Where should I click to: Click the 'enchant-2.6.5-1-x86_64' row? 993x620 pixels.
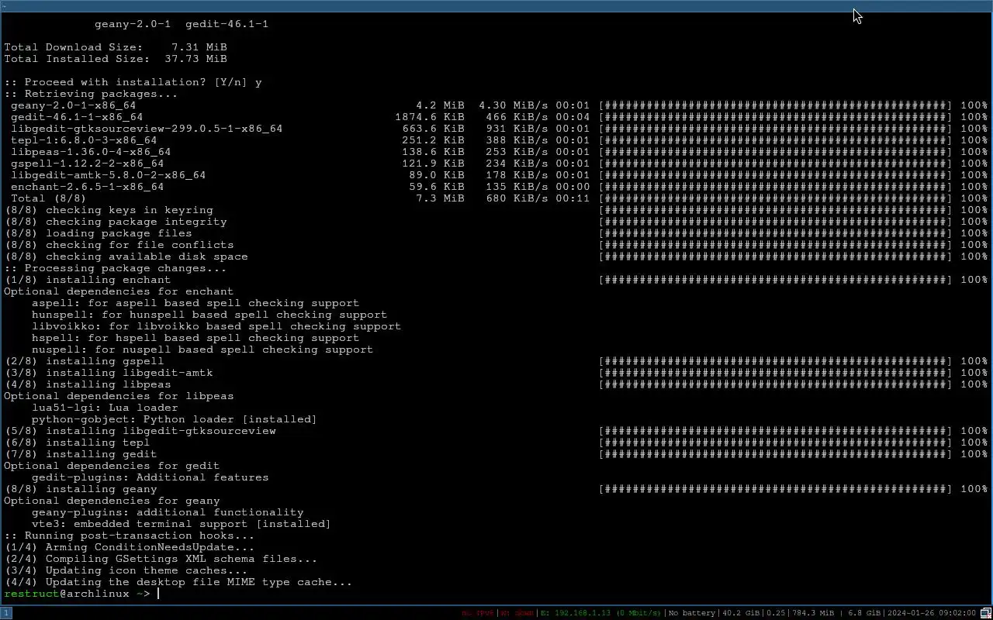(499, 187)
